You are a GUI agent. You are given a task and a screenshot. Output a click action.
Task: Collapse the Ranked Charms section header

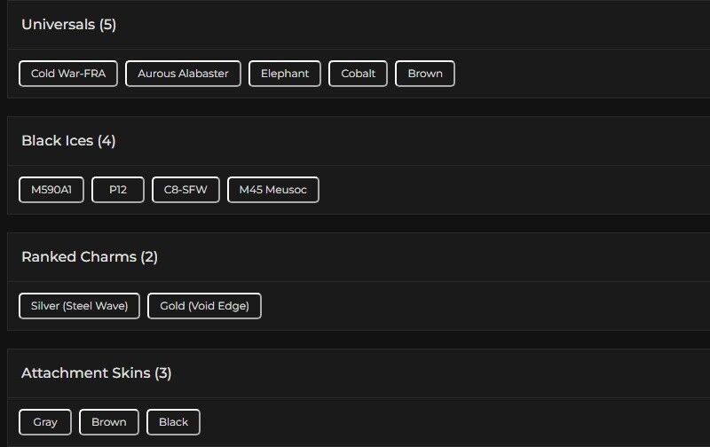tap(79, 257)
